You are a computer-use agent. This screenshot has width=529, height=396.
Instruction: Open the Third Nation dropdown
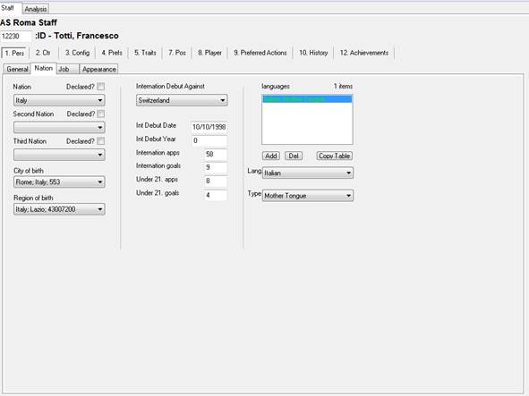[x=59, y=155]
